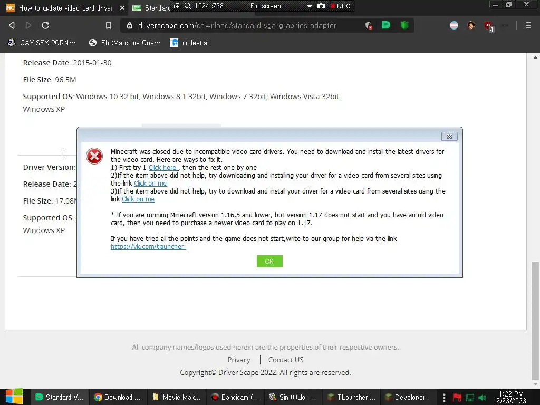Click the Click here link in step 1

coord(163,167)
